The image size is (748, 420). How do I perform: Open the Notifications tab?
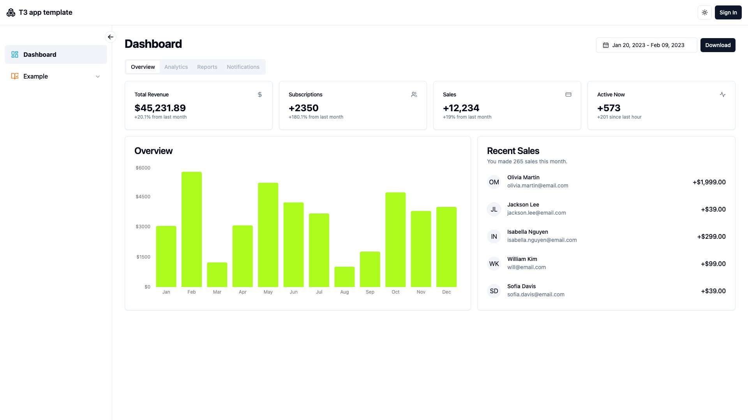click(x=243, y=66)
